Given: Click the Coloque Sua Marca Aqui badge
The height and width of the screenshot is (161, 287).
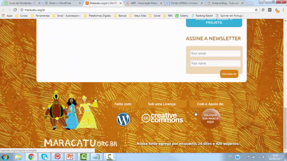Looking at the screenshot, I should (x=210, y=119).
